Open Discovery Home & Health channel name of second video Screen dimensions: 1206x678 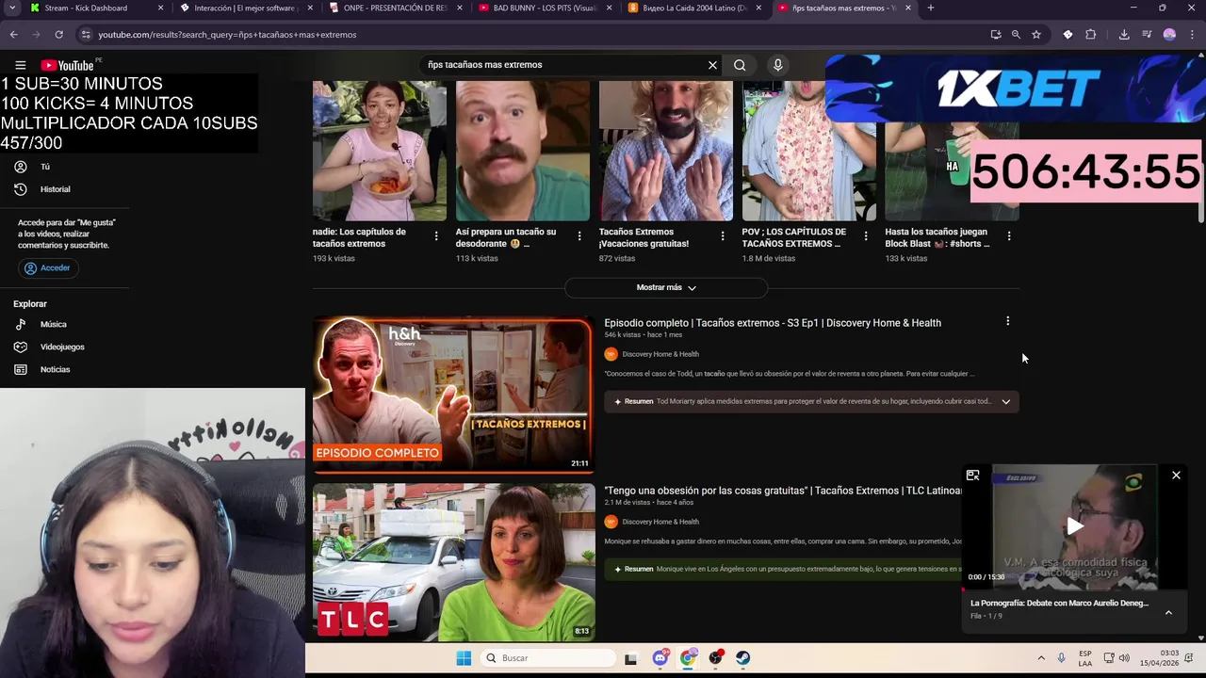point(660,522)
